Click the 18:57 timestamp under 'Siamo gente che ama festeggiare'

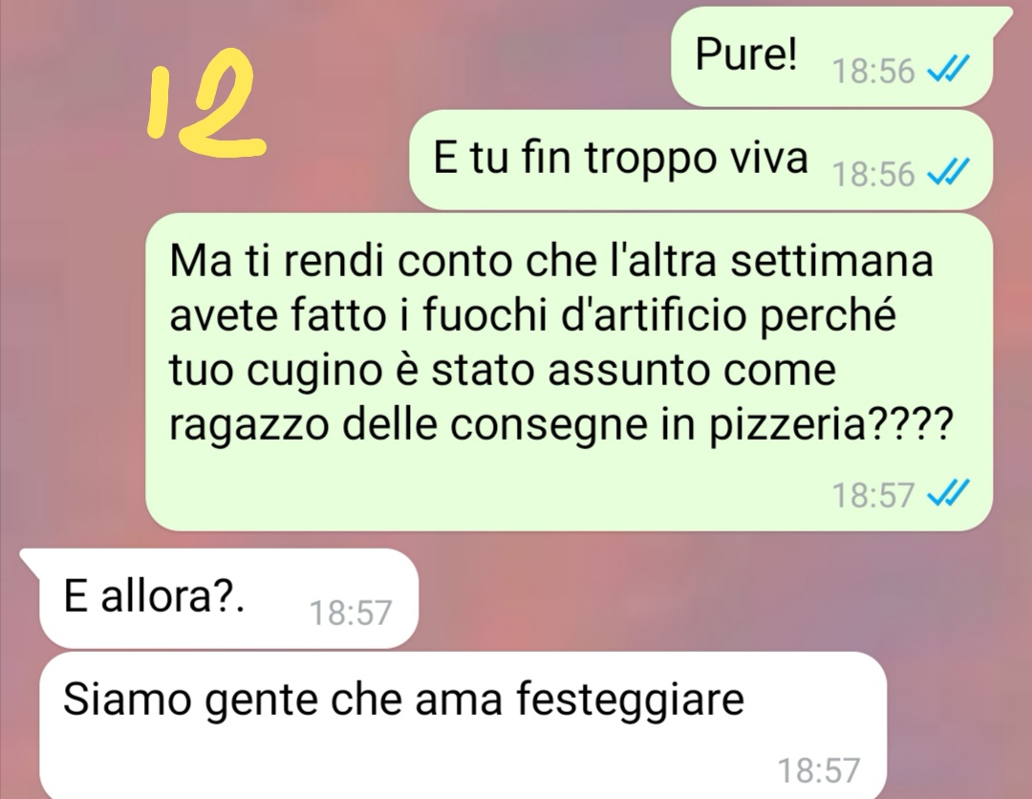tap(819, 770)
